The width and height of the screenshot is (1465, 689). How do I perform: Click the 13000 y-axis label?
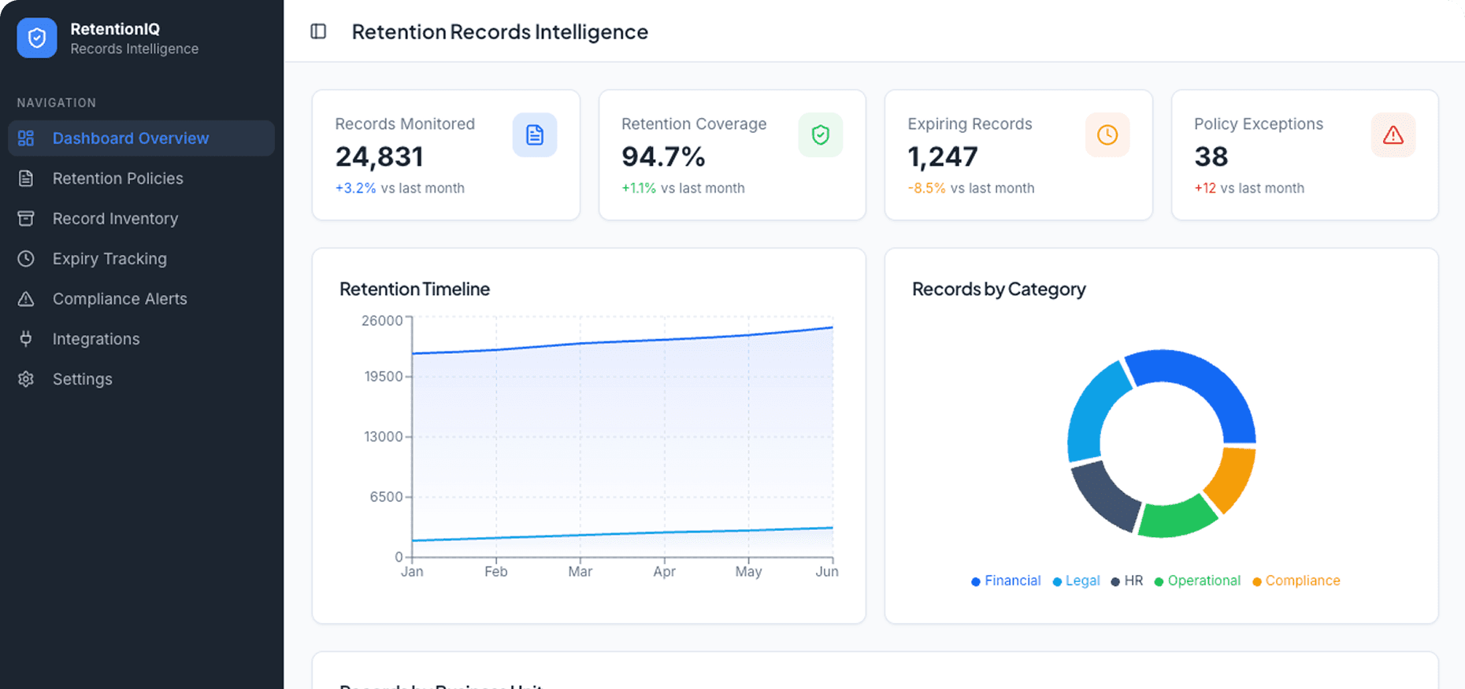[x=384, y=437]
